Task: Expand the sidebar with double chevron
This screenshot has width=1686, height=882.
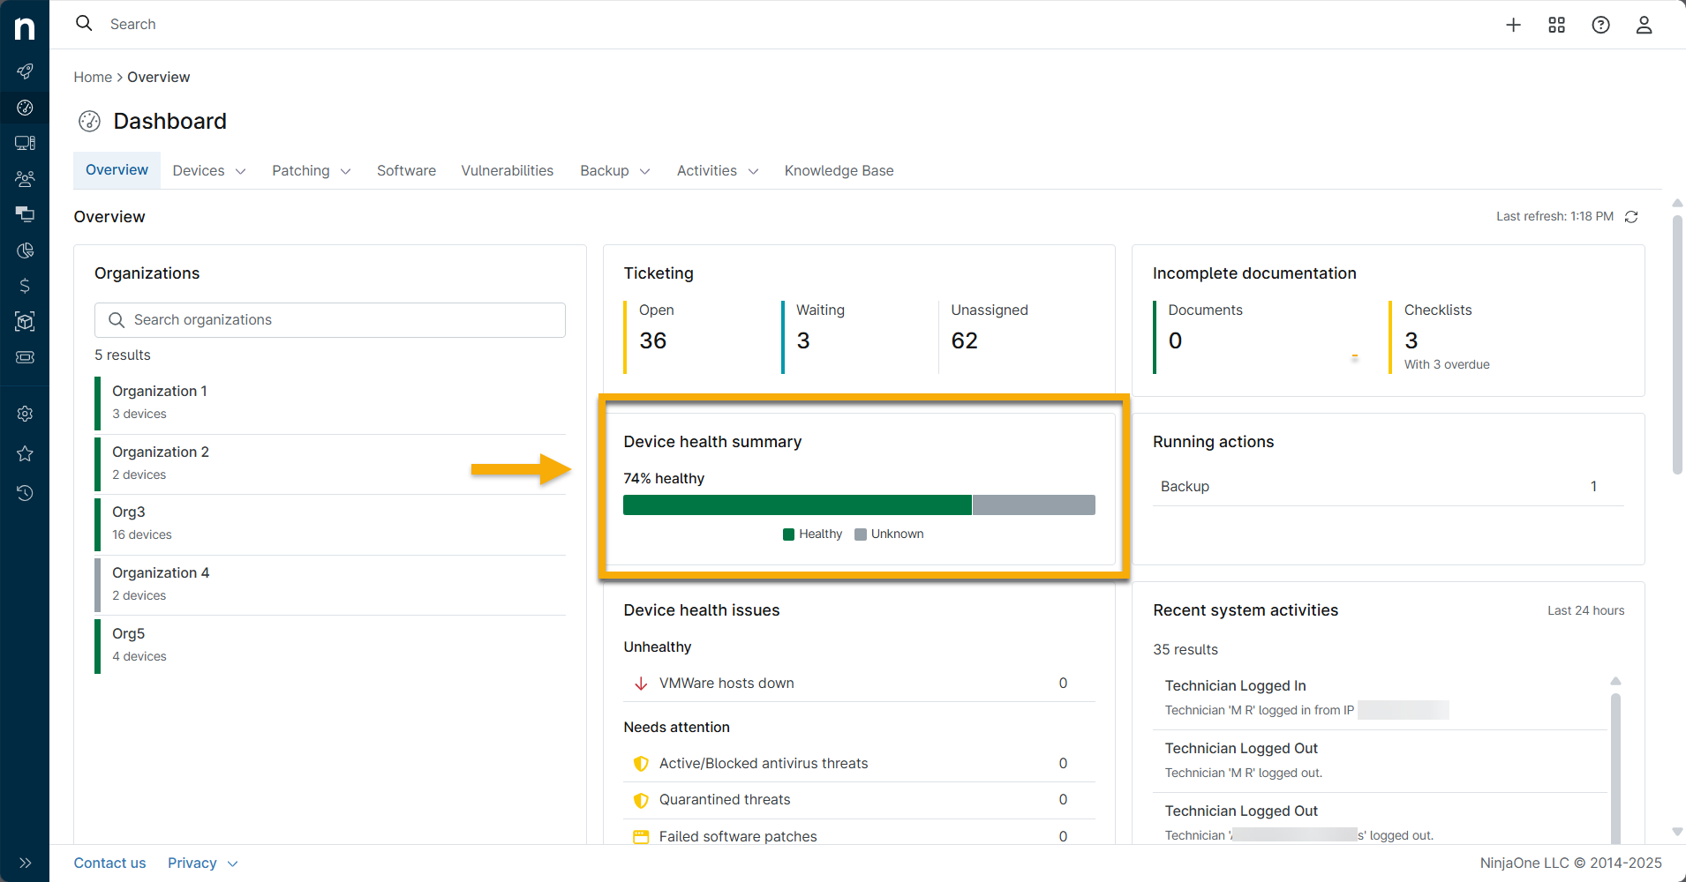Action: pos(25,863)
